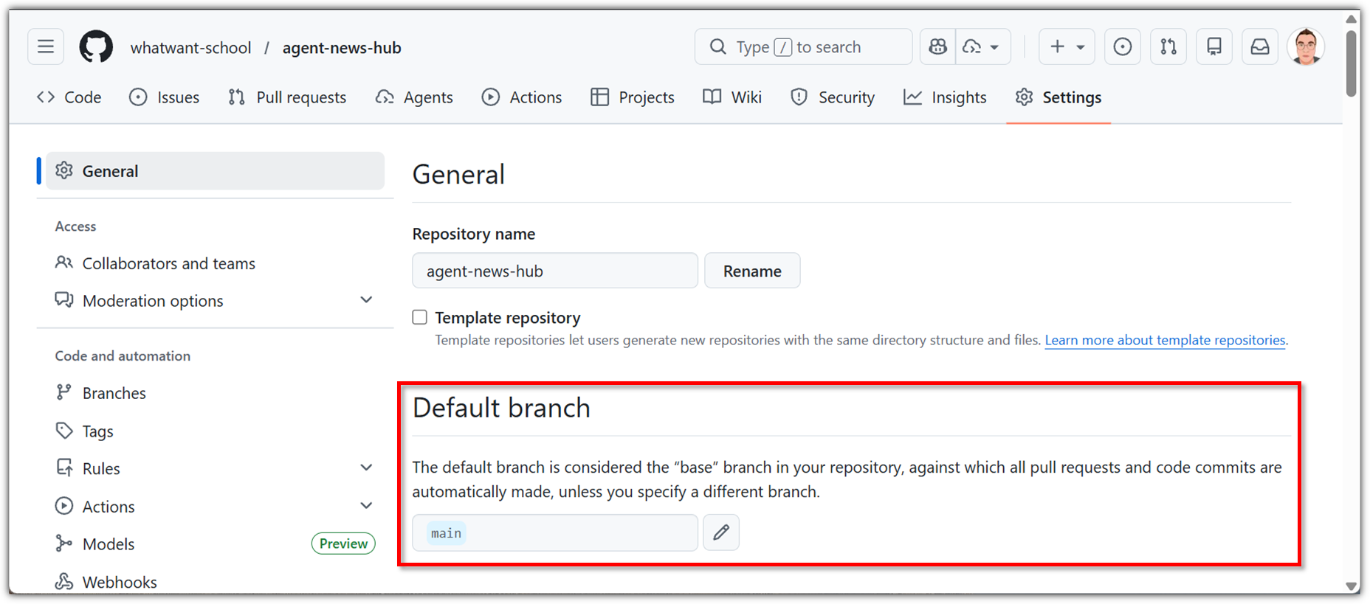The width and height of the screenshot is (1370, 604).
Task: Switch to the Issues tab
Action: coord(164,97)
